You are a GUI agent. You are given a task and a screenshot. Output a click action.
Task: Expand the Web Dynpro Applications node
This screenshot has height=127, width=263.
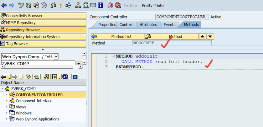pos(7,119)
